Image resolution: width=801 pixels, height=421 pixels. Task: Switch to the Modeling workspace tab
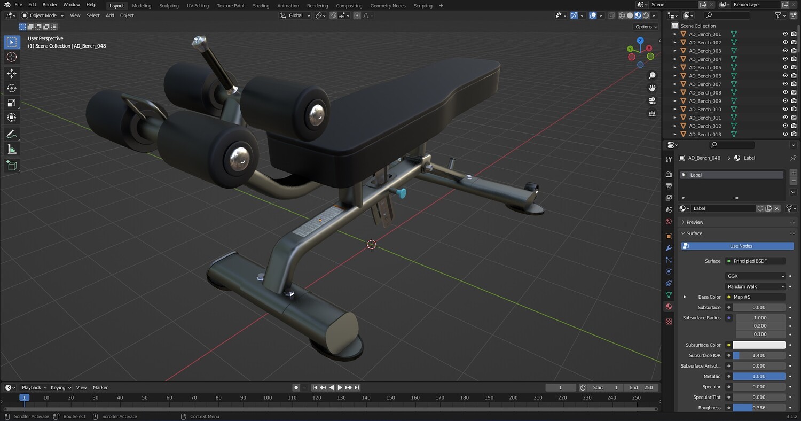[x=142, y=6]
